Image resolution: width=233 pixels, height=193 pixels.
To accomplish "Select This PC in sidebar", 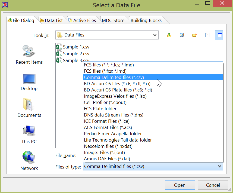I will tap(29, 134).
